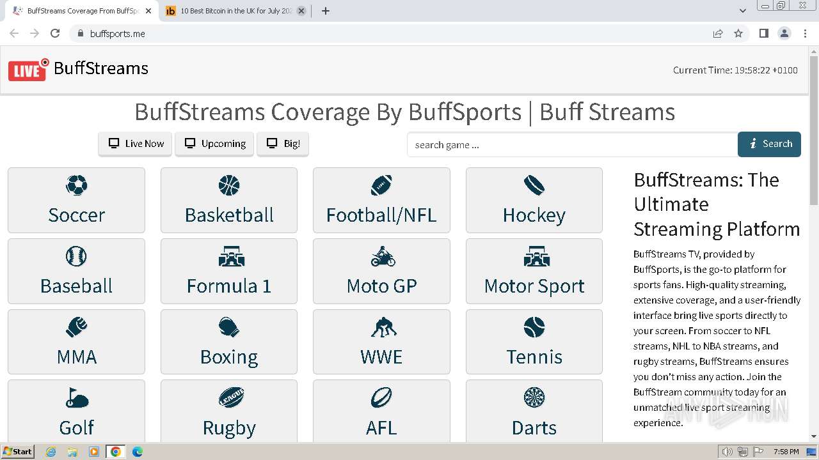Click the Live Now button
This screenshot has height=460, width=819.
[x=136, y=144]
